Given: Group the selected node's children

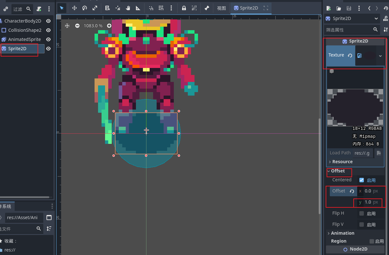Looking at the screenshot, I should point(194,8).
